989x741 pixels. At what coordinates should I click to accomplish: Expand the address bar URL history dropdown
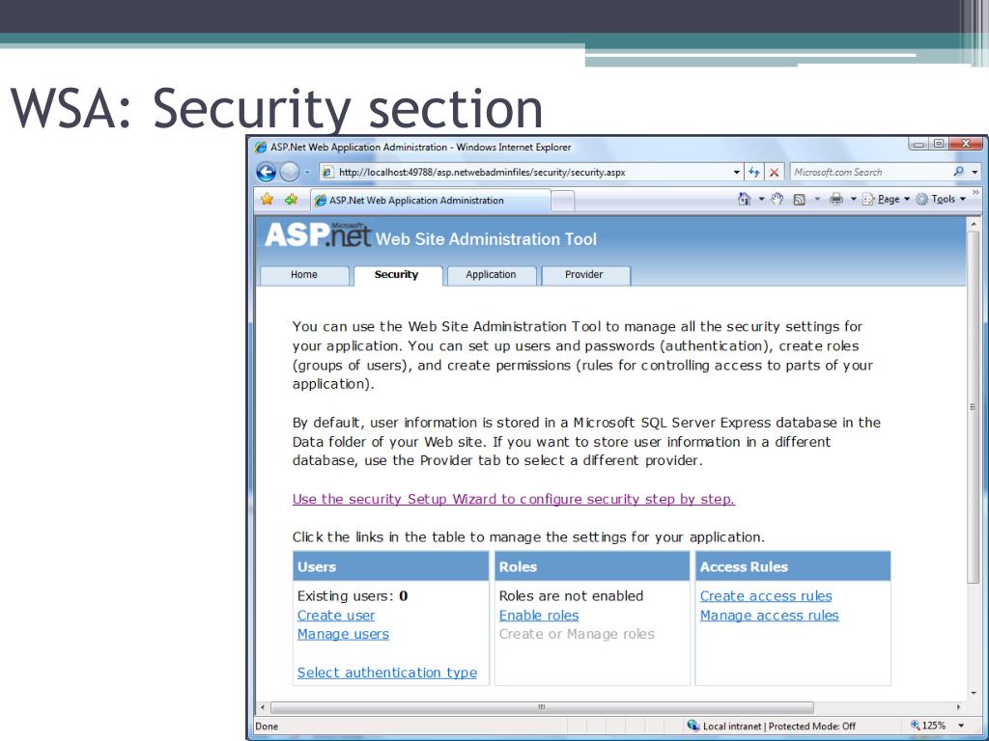(736, 172)
